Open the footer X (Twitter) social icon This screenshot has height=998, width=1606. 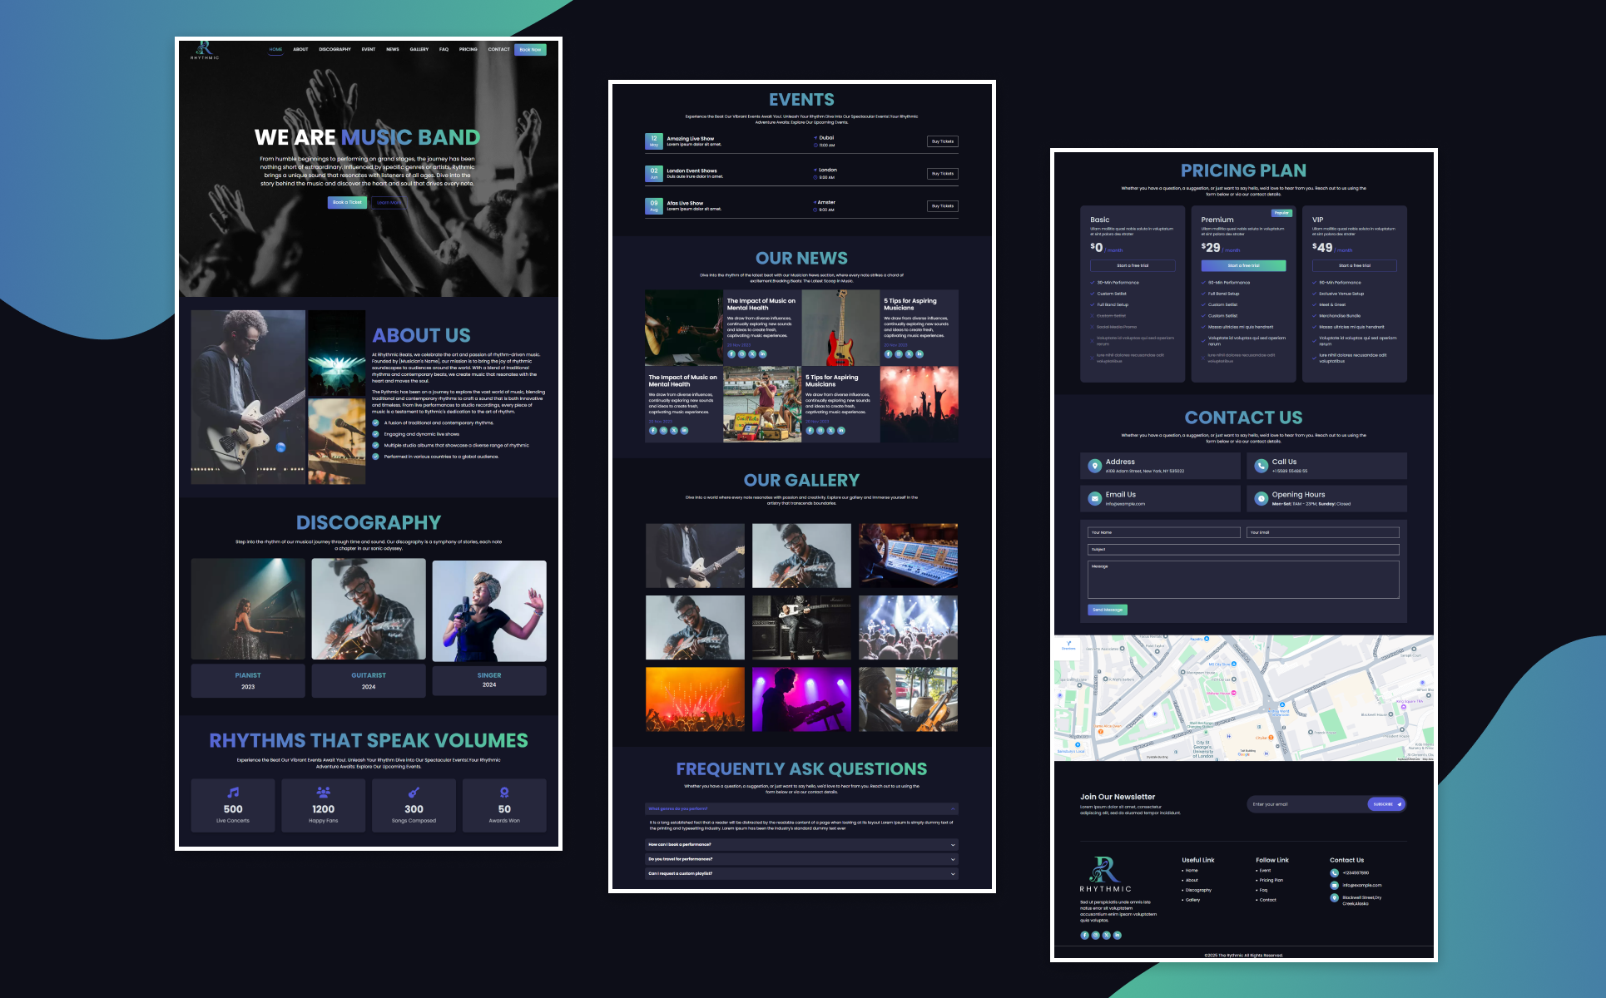tap(1106, 935)
